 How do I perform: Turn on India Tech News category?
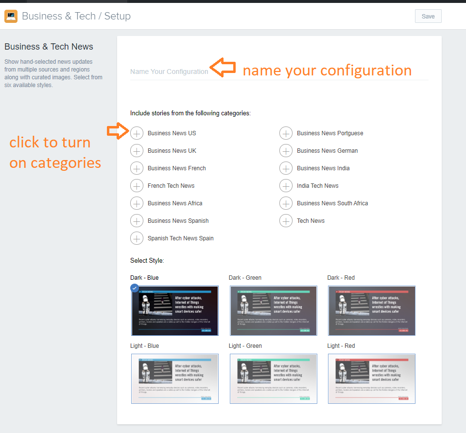point(286,186)
